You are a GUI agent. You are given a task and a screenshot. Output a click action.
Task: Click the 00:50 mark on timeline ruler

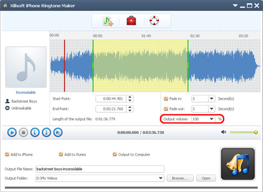tap(98, 36)
